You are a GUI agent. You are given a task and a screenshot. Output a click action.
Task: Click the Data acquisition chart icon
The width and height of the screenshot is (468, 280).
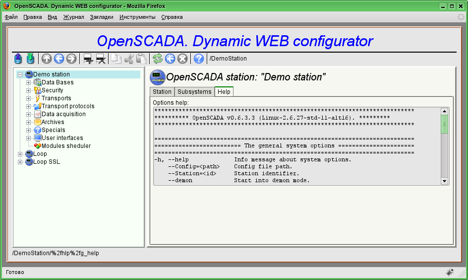coord(37,114)
